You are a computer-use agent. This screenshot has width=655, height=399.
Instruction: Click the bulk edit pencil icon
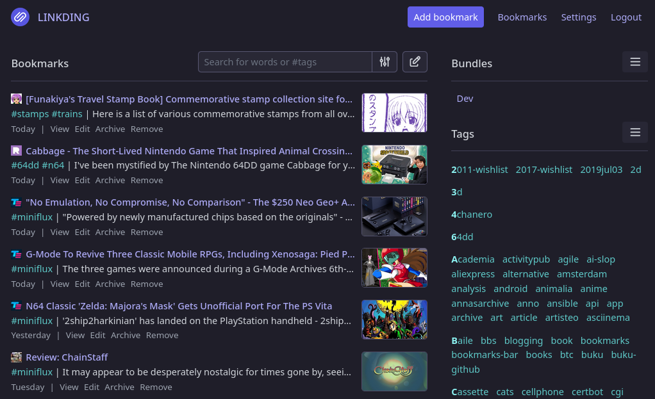[x=415, y=61]
